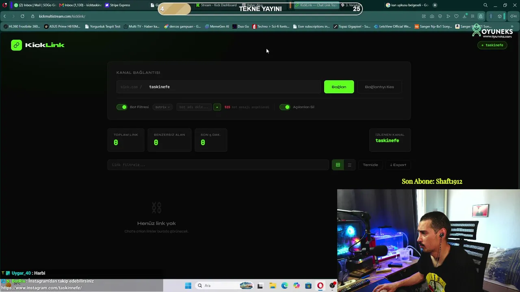The width and height of the screenshot is (520, 292).
Task: Remove the botrix tag with its x
Action: point(169,107)
